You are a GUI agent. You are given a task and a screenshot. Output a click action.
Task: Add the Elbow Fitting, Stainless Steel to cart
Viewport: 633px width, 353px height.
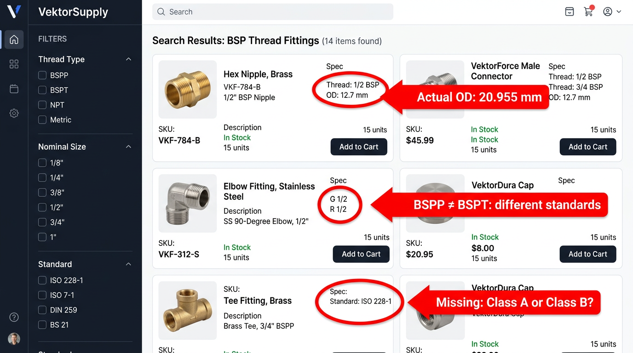(x=361, y=254)
